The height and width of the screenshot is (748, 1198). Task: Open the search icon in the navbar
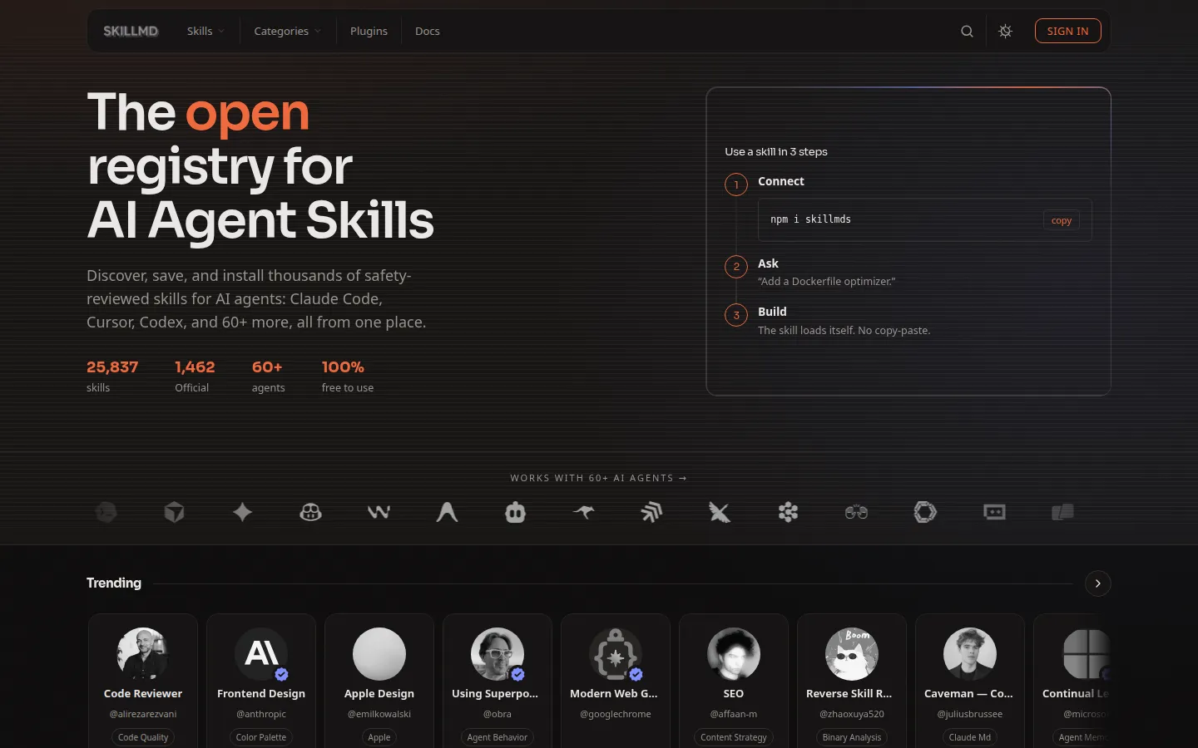click(x=967, y=32)
